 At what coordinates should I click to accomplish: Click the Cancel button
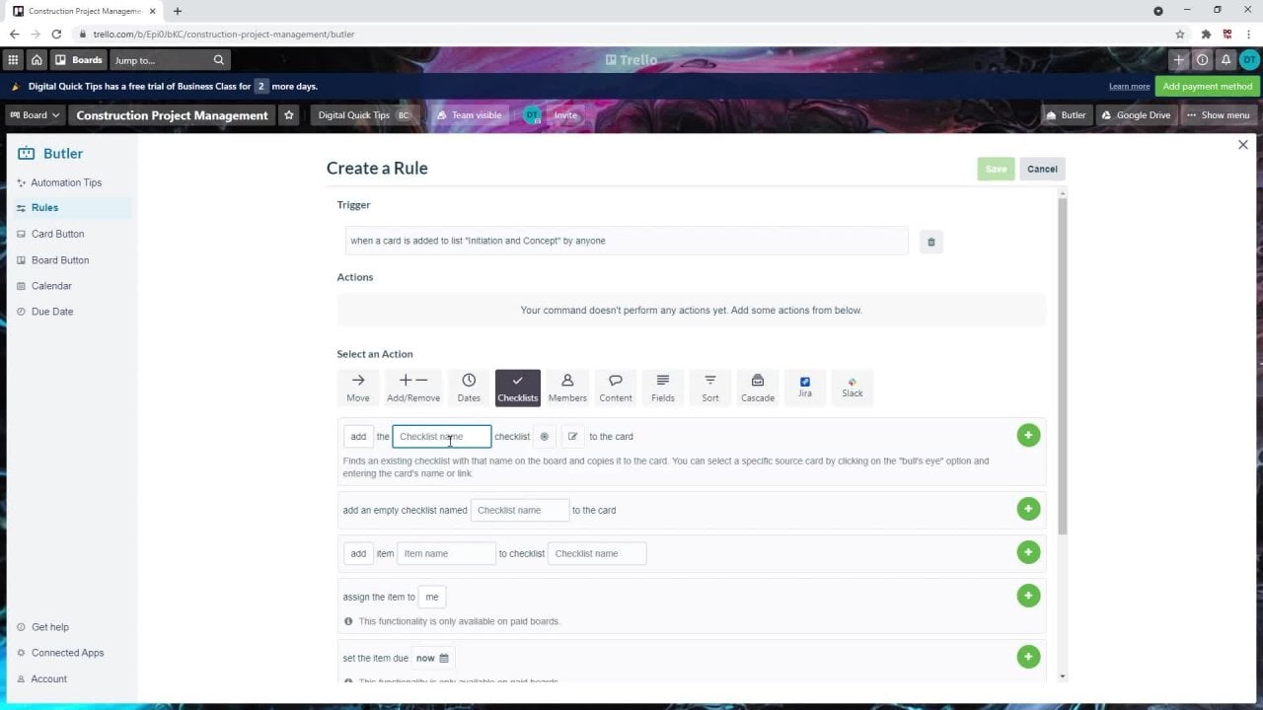(1042, 169)
